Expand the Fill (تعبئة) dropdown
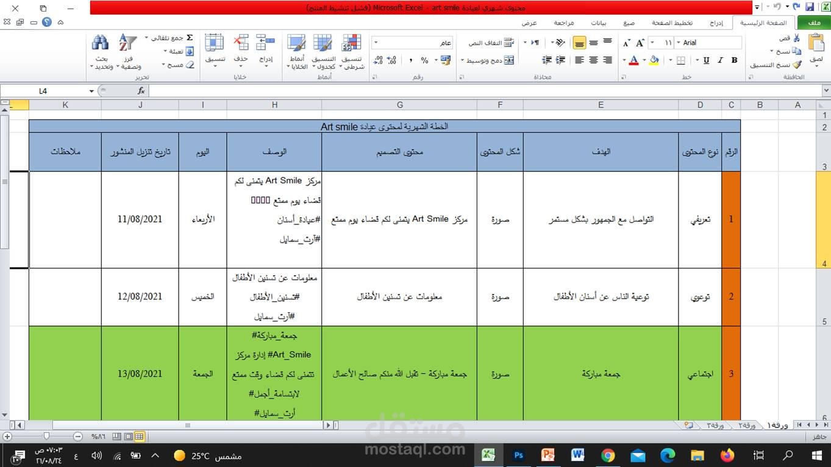831x467 pixels. click(165, 52)
